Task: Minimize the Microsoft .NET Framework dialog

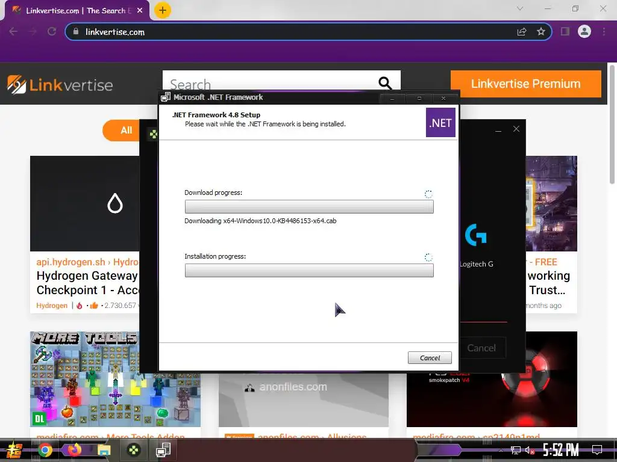Action: click(x=392, y=98)
